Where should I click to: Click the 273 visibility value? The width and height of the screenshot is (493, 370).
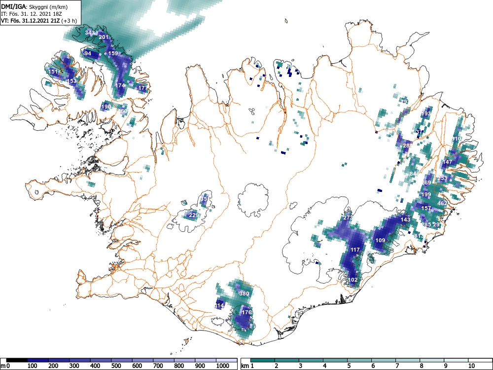[x=348, y=218]
